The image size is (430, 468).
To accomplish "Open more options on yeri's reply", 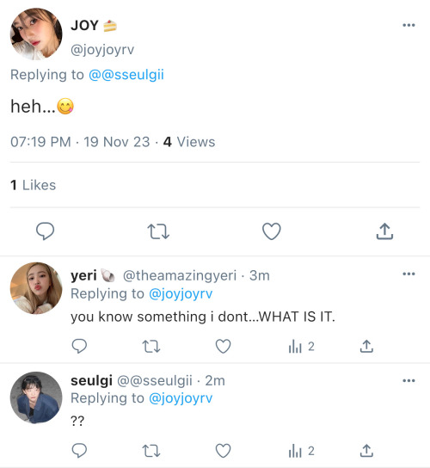I will [x=408, y=274].
